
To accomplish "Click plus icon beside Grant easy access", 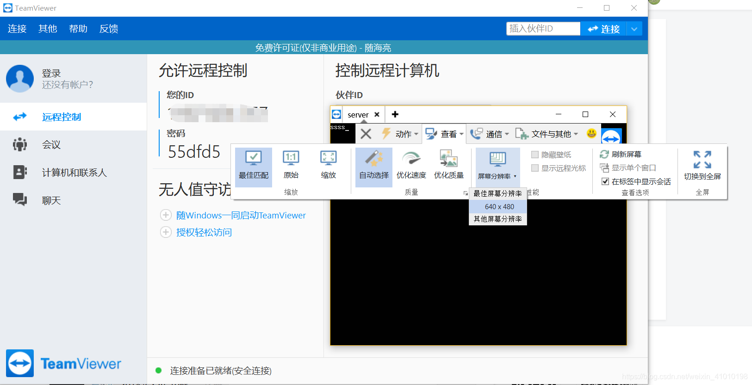I will point(166,232).
